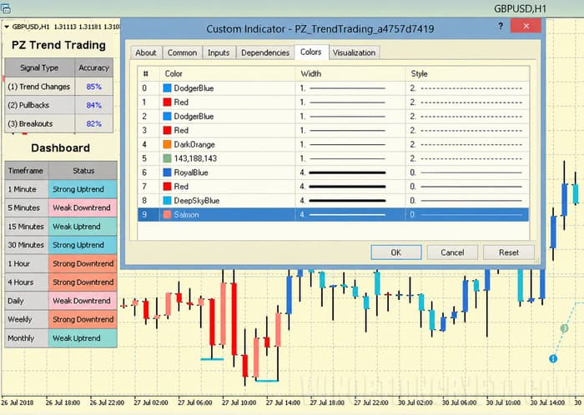
Task: Click the 'Signal Type' table header
Action: (39, 67)
